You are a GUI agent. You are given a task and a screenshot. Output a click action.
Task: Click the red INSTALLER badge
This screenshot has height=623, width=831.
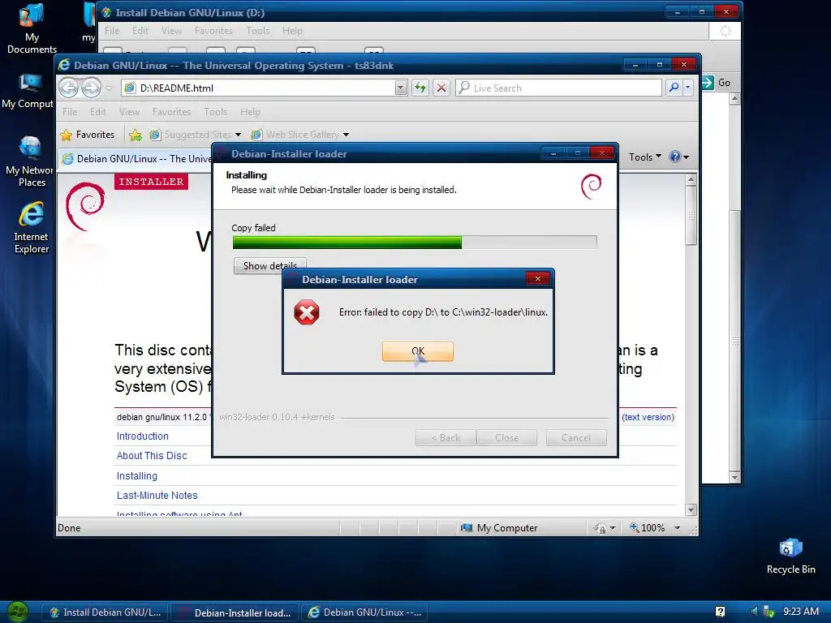click(151, 182)
